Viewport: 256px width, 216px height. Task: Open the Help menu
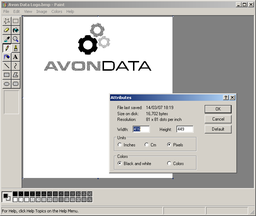70,11
